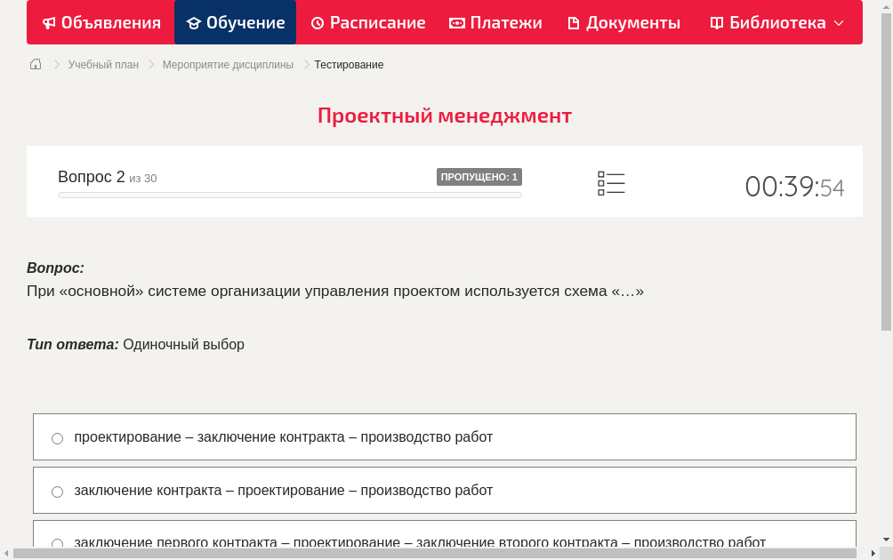
Task: Click the question progress bar
Action: 289,195
